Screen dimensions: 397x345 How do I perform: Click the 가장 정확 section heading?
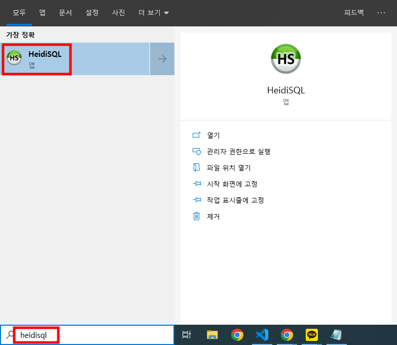click(20, 34)
